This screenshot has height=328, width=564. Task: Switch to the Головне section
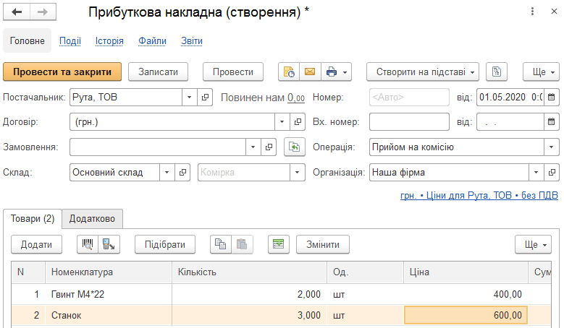pos(28,41)
